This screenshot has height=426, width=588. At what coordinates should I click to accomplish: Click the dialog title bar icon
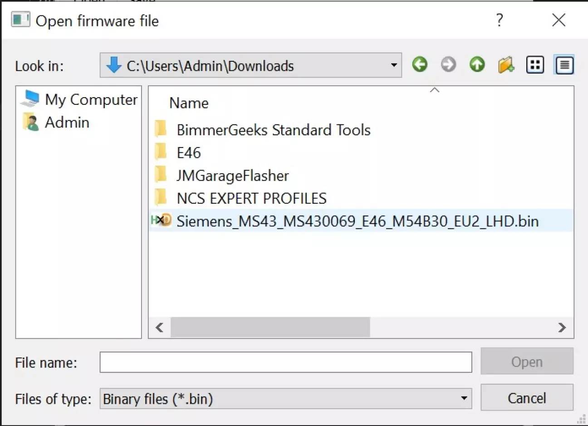click(x=20, y=20)
